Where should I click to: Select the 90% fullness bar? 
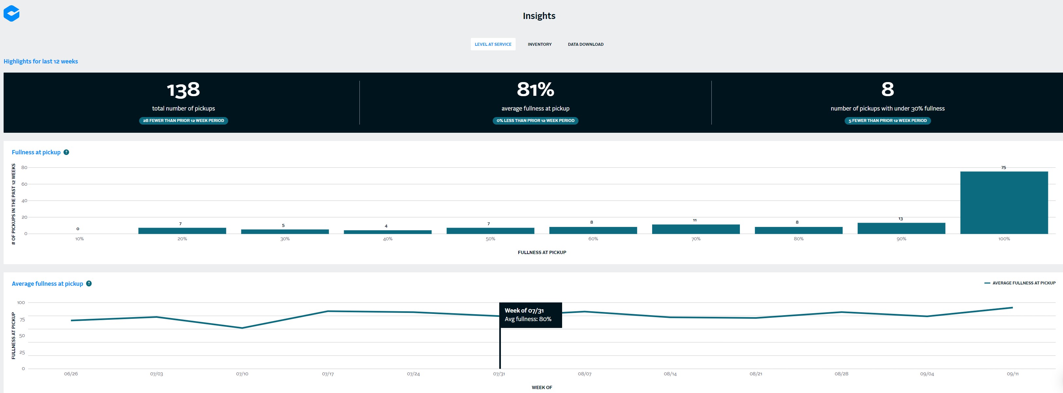coord(901,228)
